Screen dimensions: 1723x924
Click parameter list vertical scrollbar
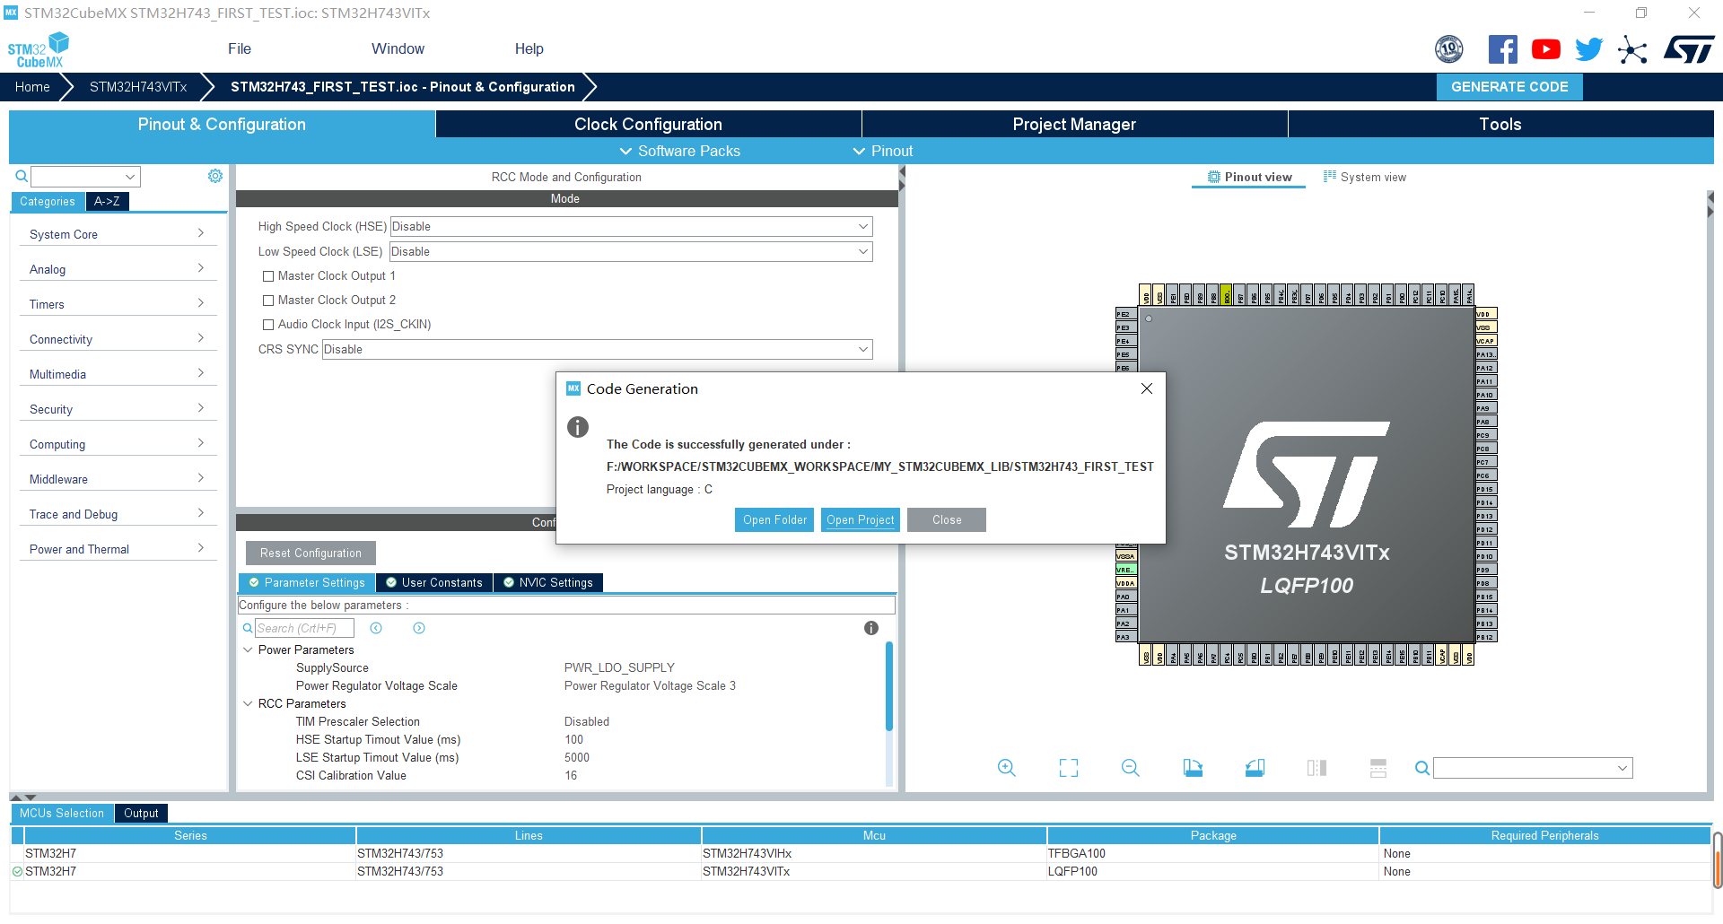pos(888,686)
